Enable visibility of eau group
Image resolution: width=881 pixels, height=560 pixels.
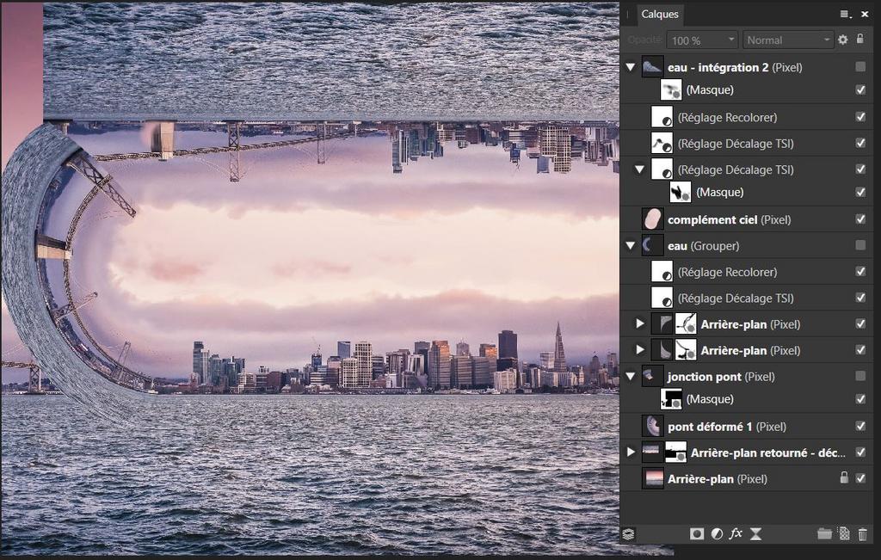(860, 245)
